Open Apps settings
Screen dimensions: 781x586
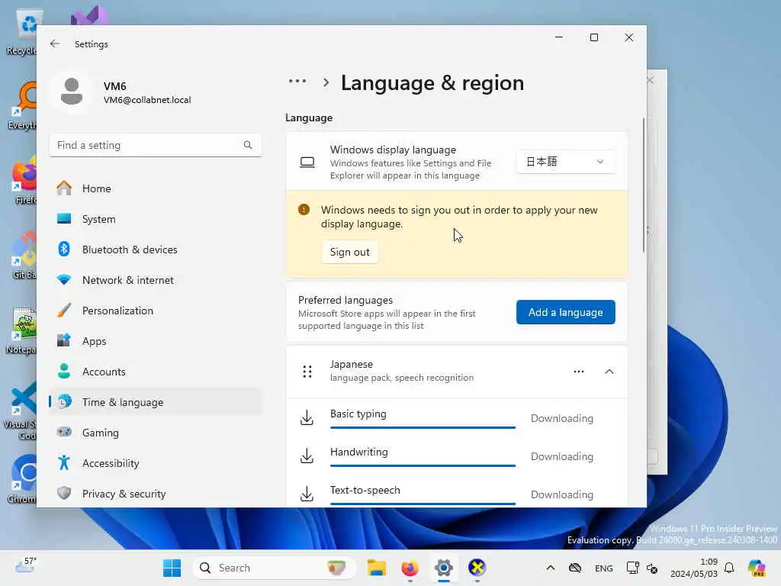(x=156, y=341)
